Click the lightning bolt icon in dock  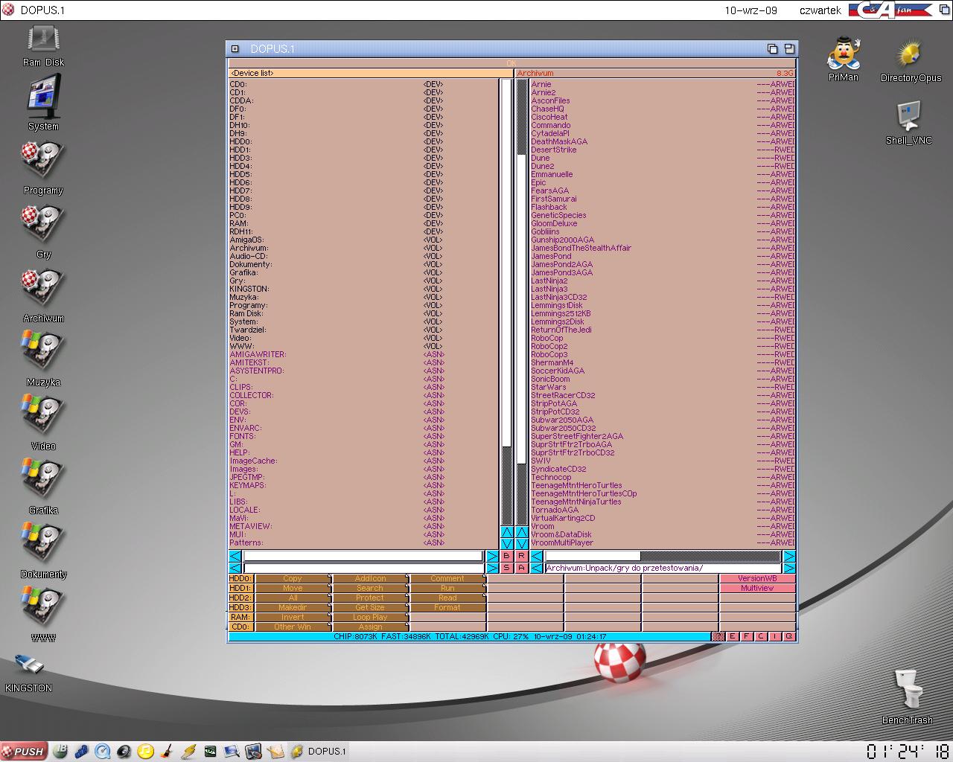tap(189, 752)
